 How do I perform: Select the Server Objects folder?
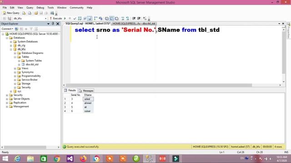[21, 99]
